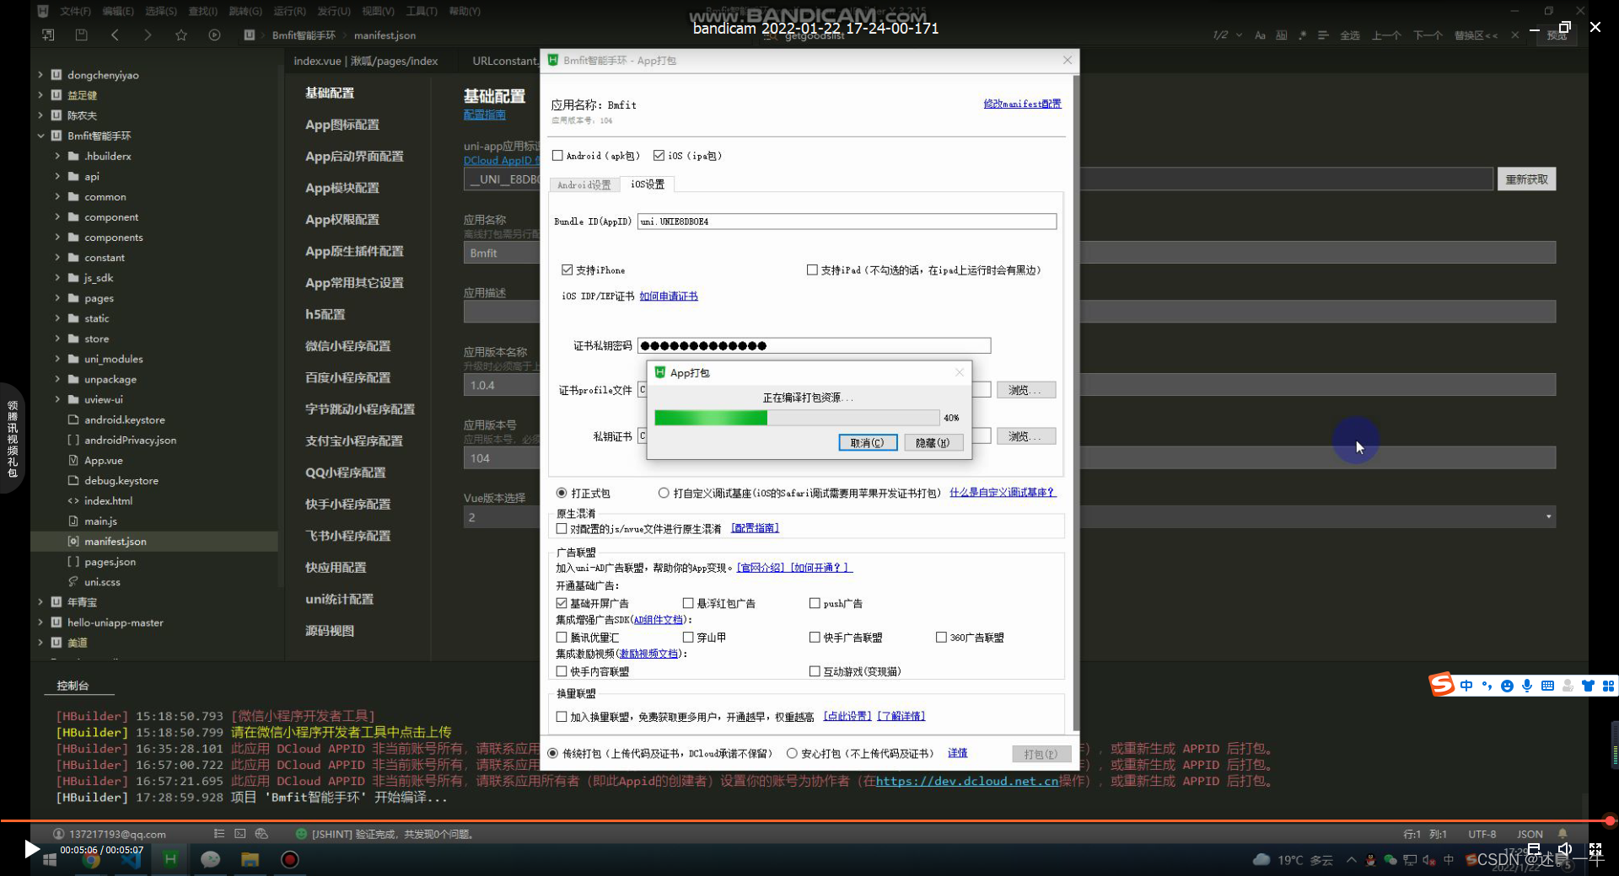Run project with circular play icon

click(x=214, y=35)
